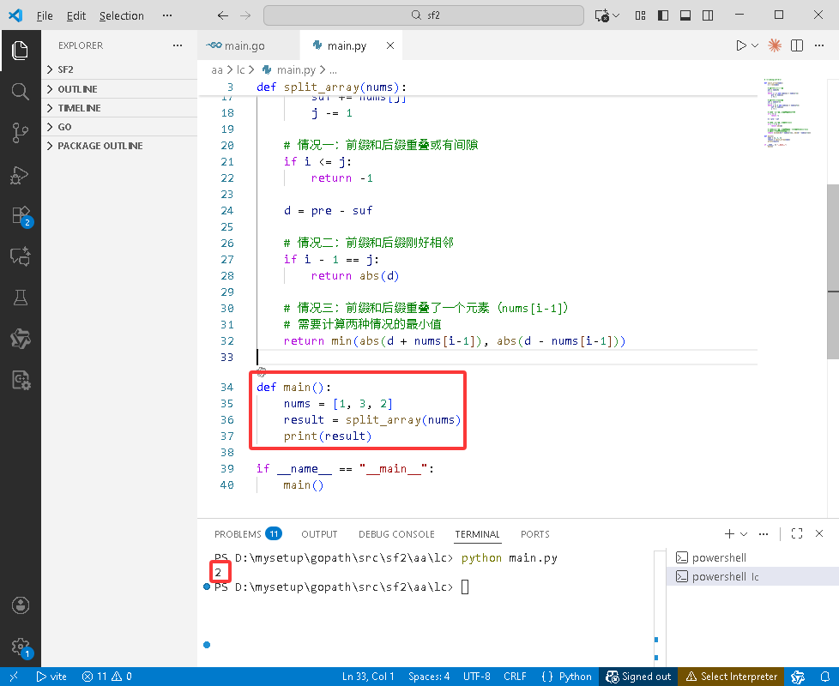Open the orange starburst AI icon in editor toolbar
This screenshot has height=686, width=839.
[775, 45]
